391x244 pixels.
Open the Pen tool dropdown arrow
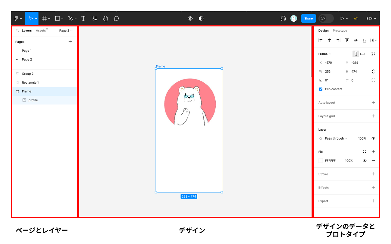click(75, 19)
